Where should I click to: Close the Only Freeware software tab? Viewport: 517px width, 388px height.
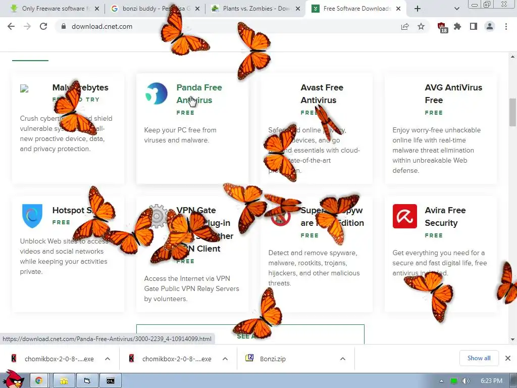(x=97, y=9)
